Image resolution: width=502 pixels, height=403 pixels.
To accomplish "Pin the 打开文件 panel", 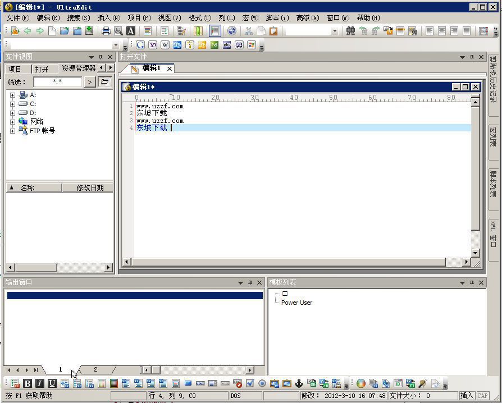I will (472, 57).
